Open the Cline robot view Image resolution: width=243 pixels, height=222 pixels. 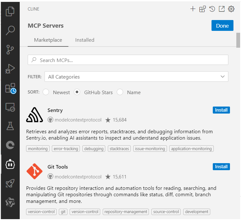pos(10,164)
